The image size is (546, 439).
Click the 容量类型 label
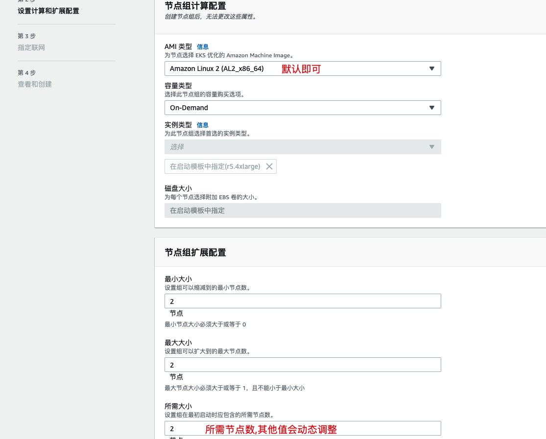(178, 86)
